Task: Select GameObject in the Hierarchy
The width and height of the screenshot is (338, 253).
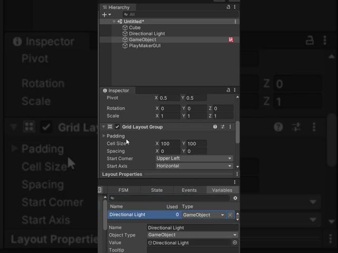Action: click(142, 40)
